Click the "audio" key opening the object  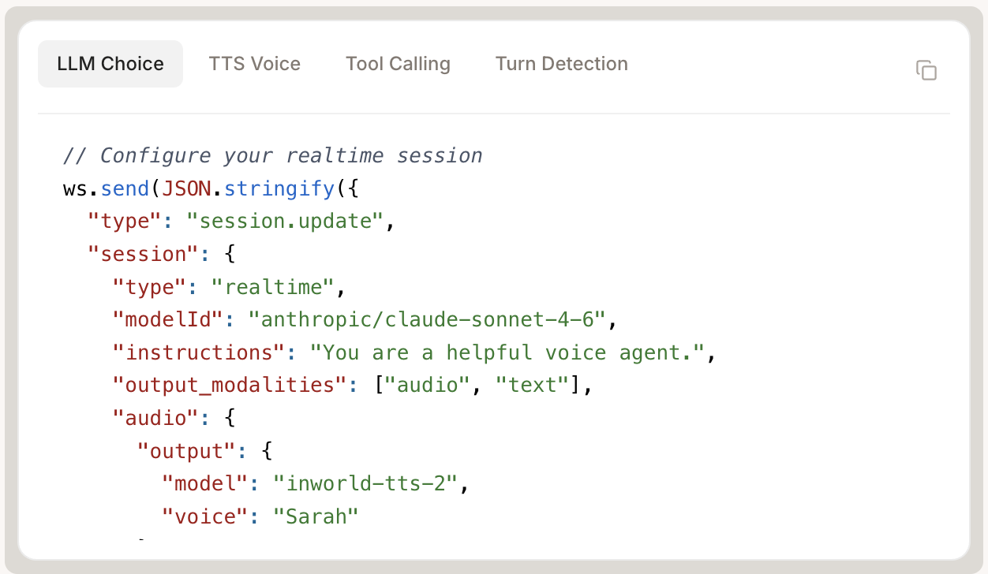[x=156, y=418]
